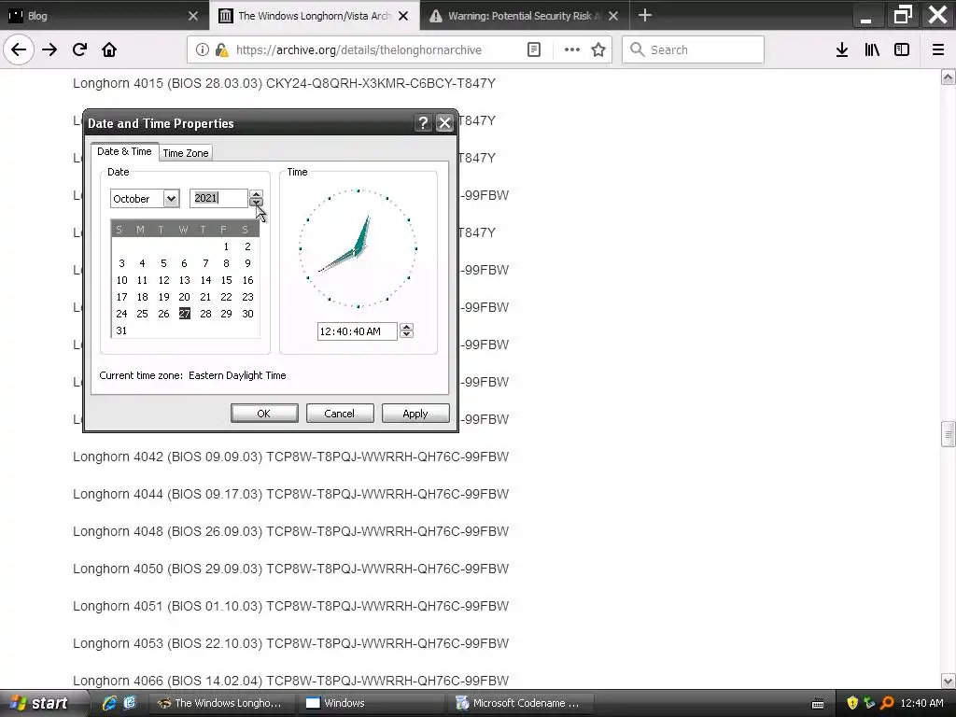Select day 31 in the calendar
This screenshot has height=717, width=956.
click(122, 330)
